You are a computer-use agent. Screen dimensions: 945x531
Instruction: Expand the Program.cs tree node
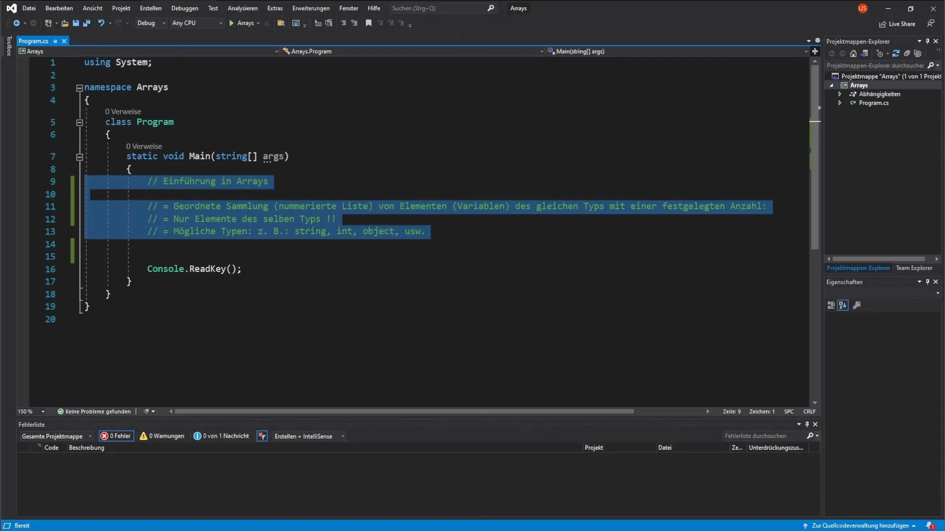[840, 103]
